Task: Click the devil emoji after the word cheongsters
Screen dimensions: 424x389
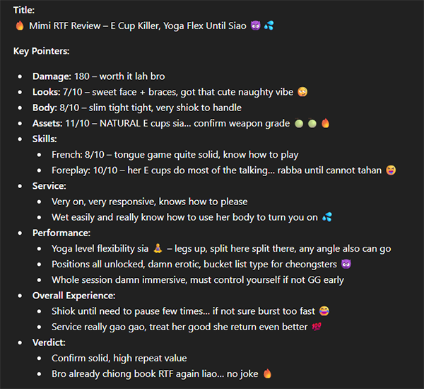Action: click(x=346, y=264)
